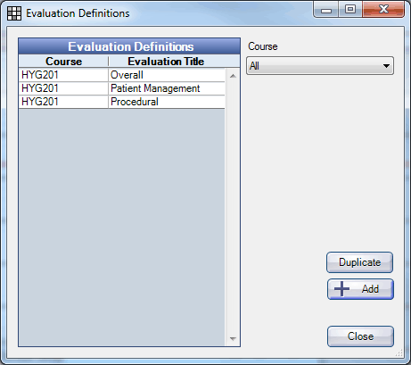Click the grid app icon in title bar
Image resolution: width=411 pixels, height=365 pixels.
click(x=14, y=13)
